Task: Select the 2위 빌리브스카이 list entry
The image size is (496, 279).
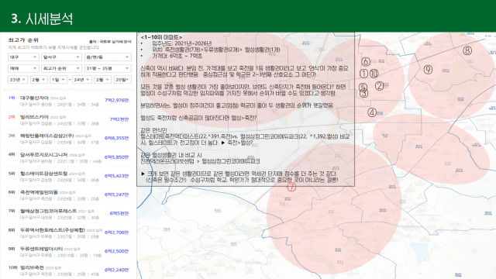Action: 69,119
